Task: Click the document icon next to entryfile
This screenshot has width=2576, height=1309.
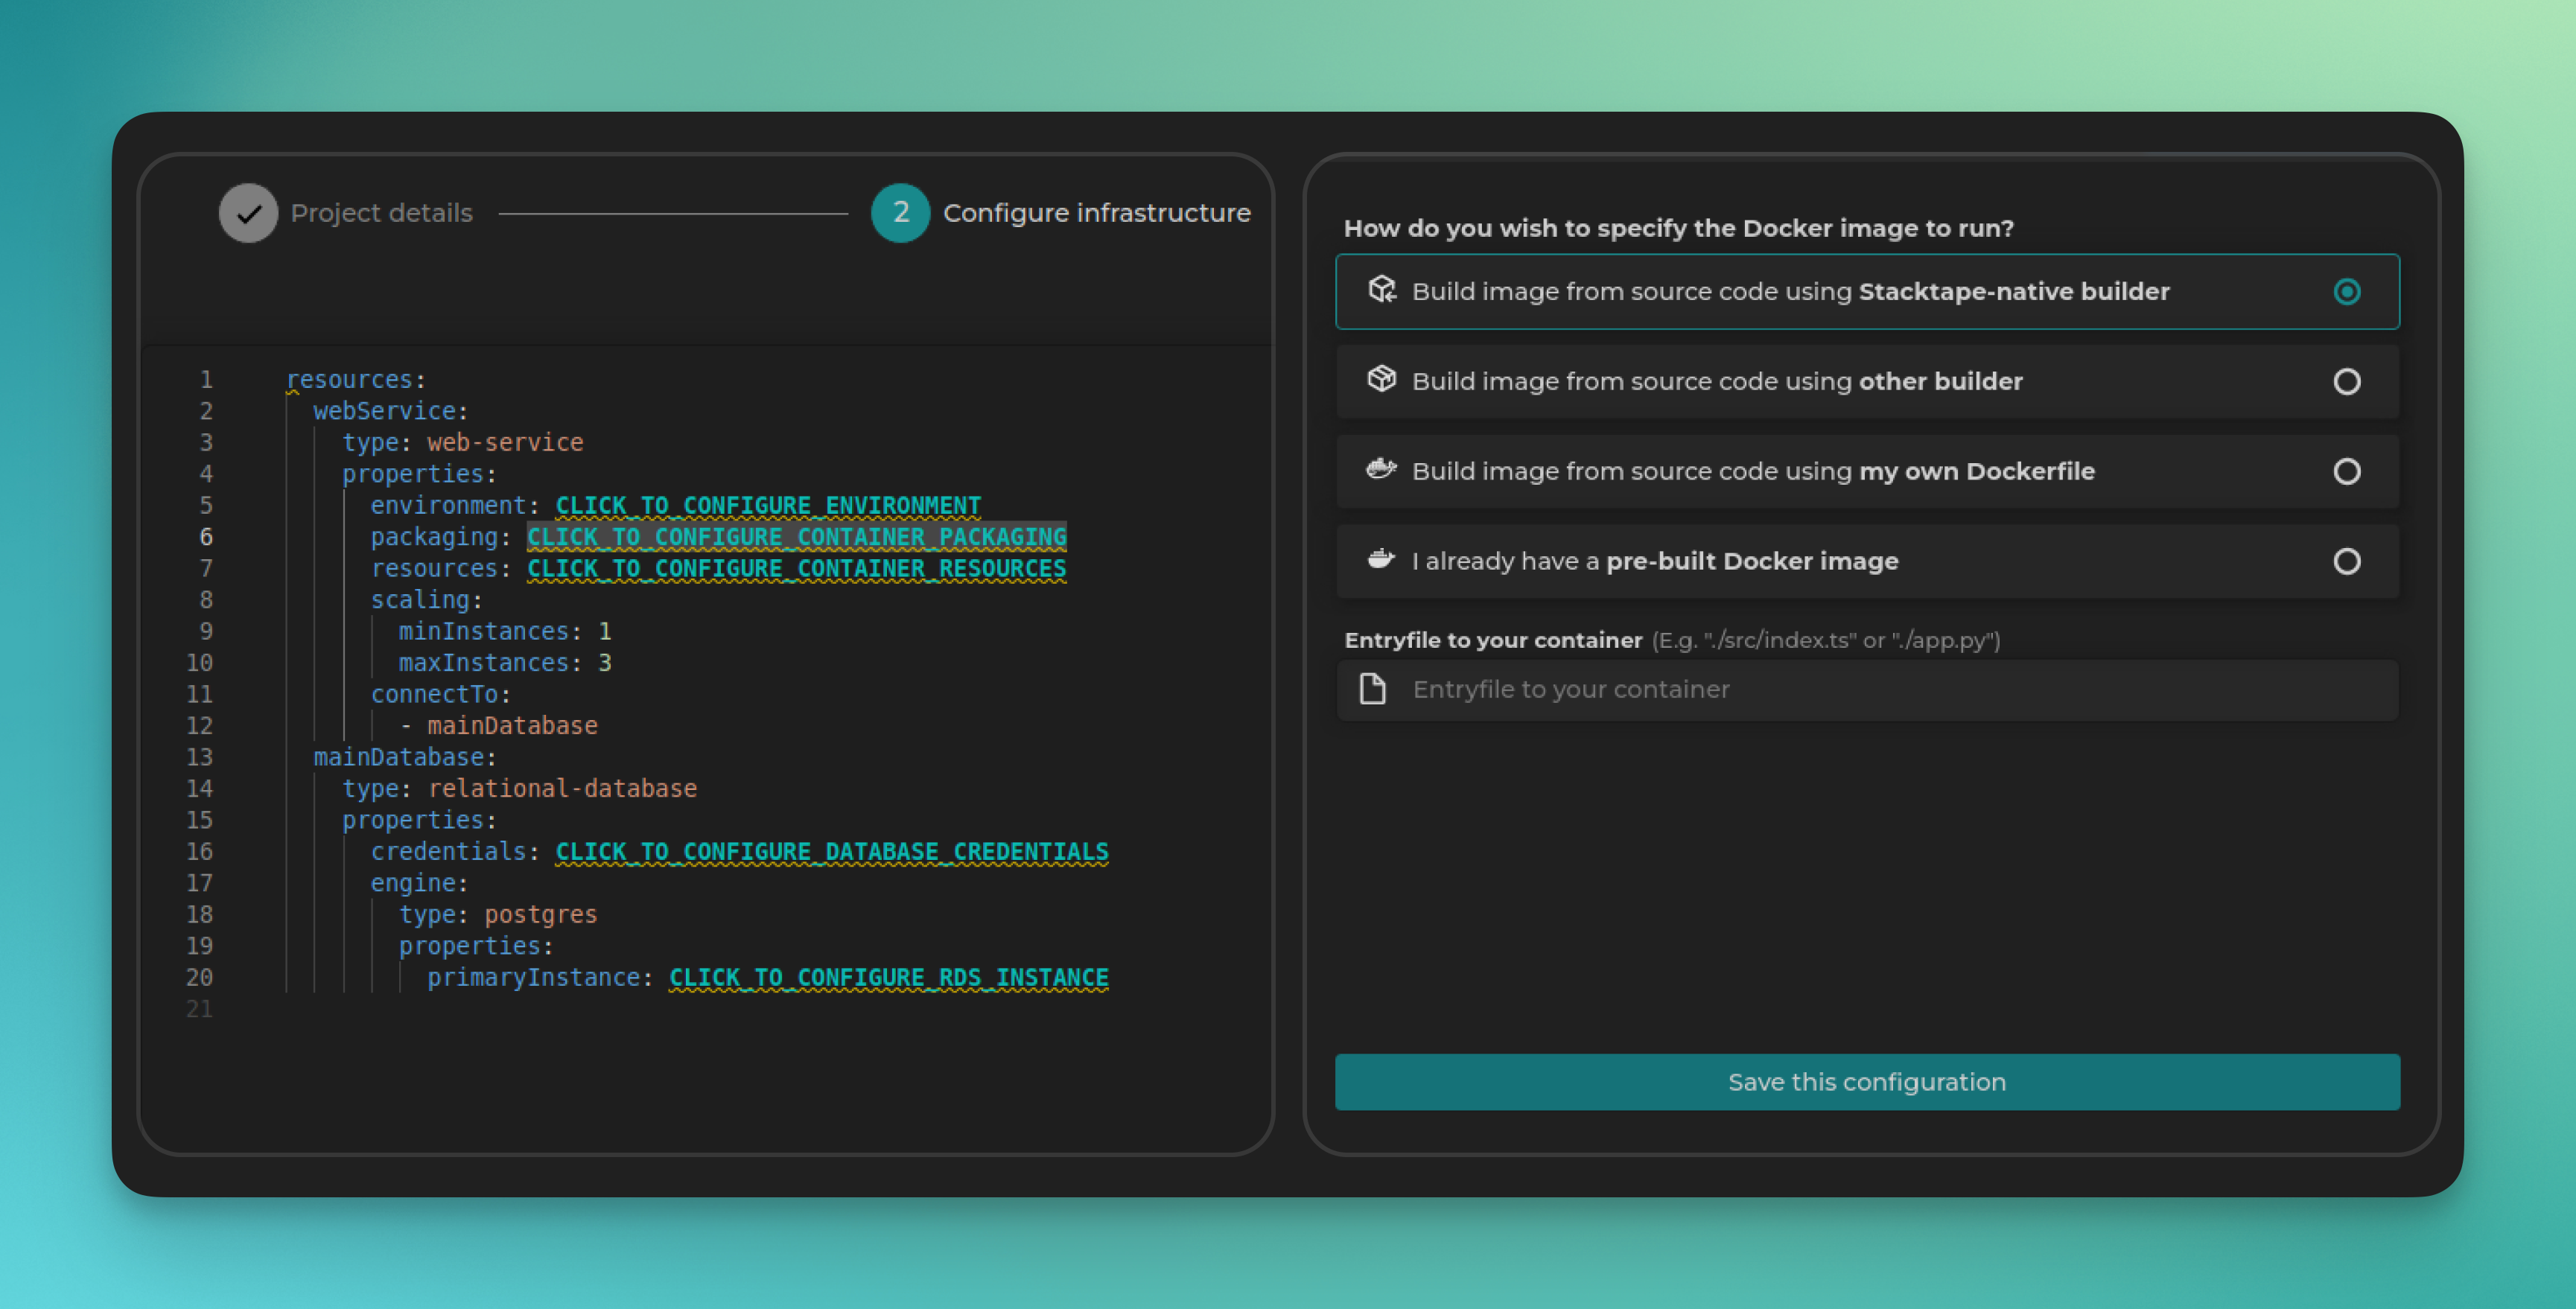Action: (1374, 688)
